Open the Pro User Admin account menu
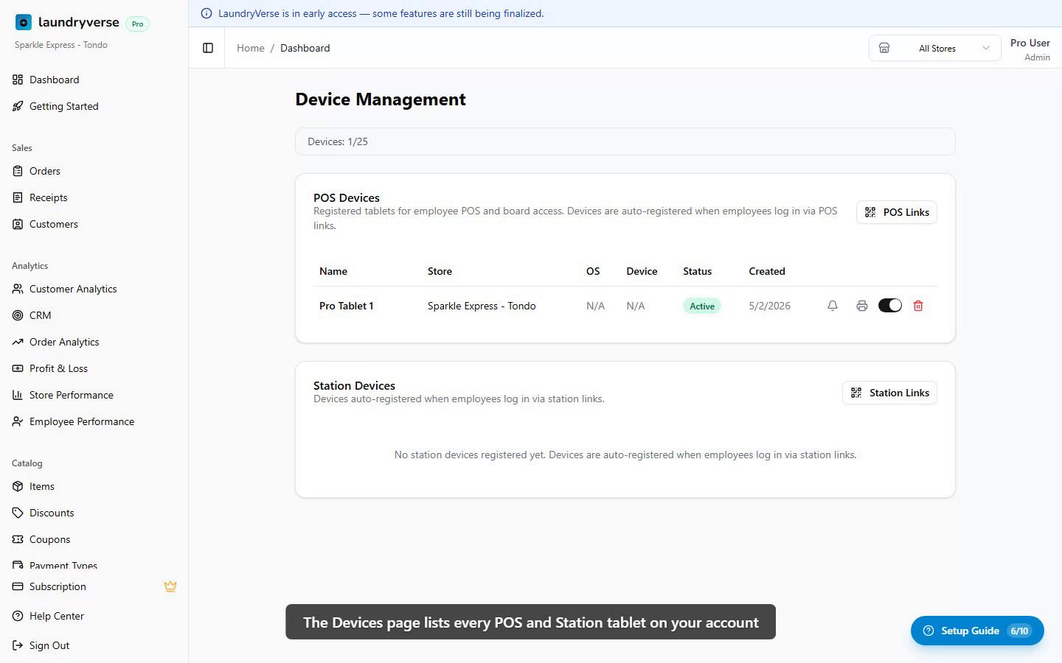1062x663 pixels. coord(1030,49)
